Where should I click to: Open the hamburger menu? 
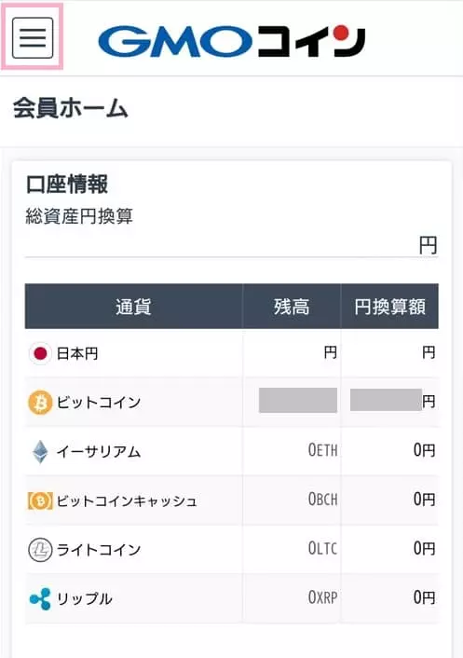click(33, 38)
